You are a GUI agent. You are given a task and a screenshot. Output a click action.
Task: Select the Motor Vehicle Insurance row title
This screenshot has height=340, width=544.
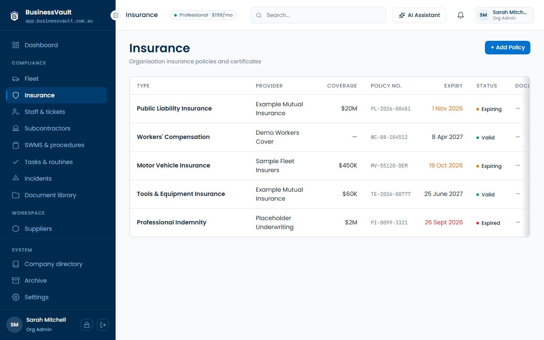point(173,165)
